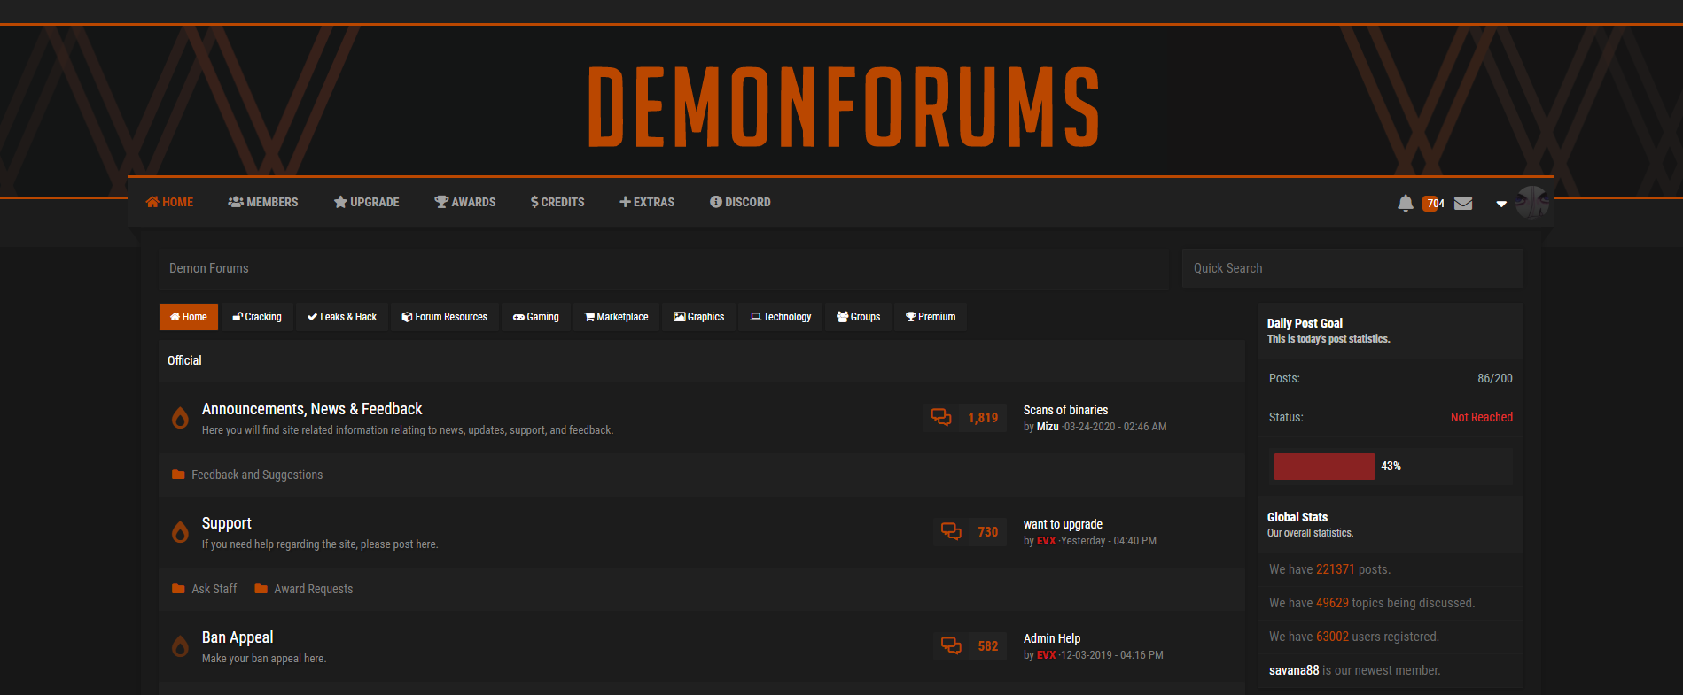Open the 704 unread count badge
This screenshot has width=1683, height=695.
1434,203
